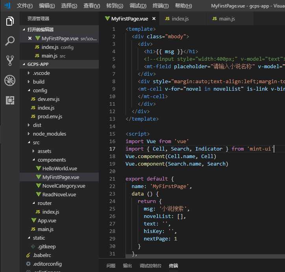Click nextPage value 1 on line 29

[x=176, y=238]
